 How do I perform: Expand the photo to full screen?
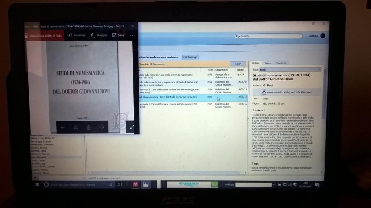(x=132, y=127)
